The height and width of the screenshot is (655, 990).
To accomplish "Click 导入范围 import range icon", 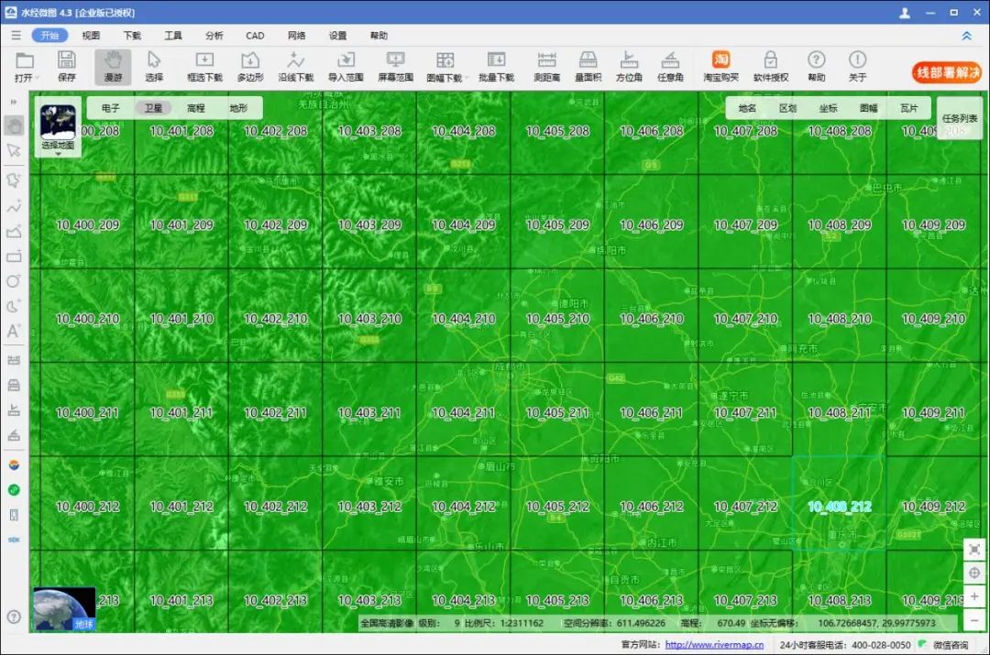I will pos(346,66).
